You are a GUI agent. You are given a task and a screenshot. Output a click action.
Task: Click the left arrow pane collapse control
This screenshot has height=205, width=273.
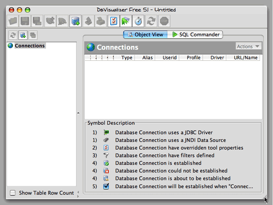[78, 192]
